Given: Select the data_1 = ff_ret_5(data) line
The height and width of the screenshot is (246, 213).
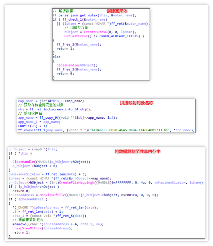Looking at the screenshot, I should click(x=49, y=216).
